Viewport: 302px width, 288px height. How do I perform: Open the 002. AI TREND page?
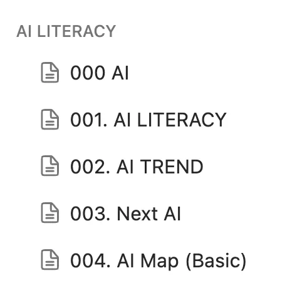(137, 167)
